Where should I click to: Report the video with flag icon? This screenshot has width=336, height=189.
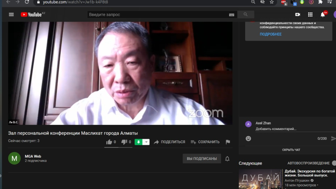(228, 142)
